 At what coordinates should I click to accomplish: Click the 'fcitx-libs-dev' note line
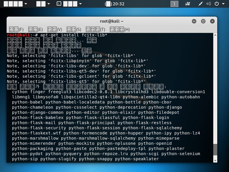click(76, 66)
